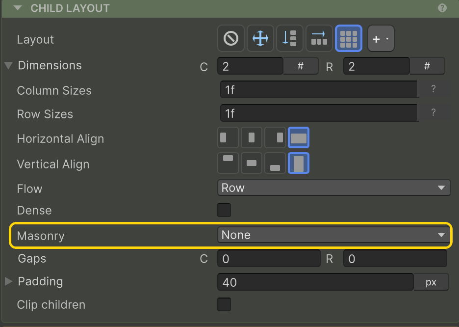The width and height of the screenshot is (459, 327).
Task: Enable the Dense checkbox
Action: click(x=224, y=210)
